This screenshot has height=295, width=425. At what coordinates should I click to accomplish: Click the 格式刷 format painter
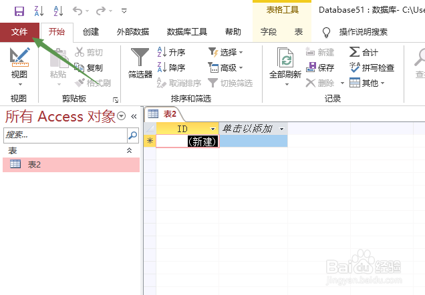(x=93, y=83)
